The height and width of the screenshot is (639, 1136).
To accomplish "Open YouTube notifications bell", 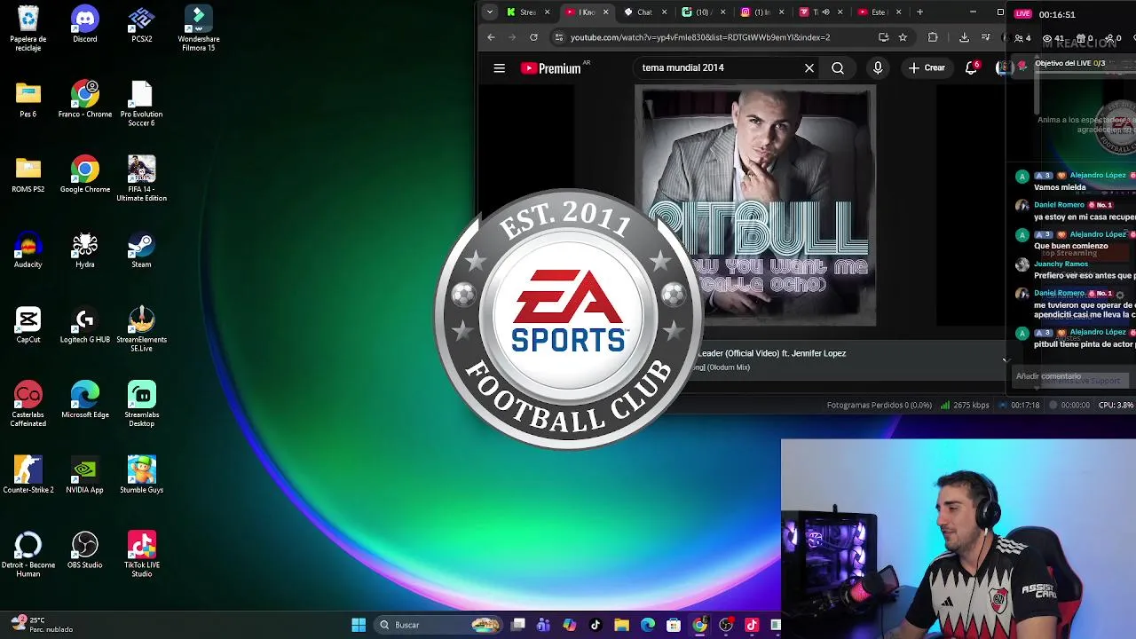I will 972,68.
